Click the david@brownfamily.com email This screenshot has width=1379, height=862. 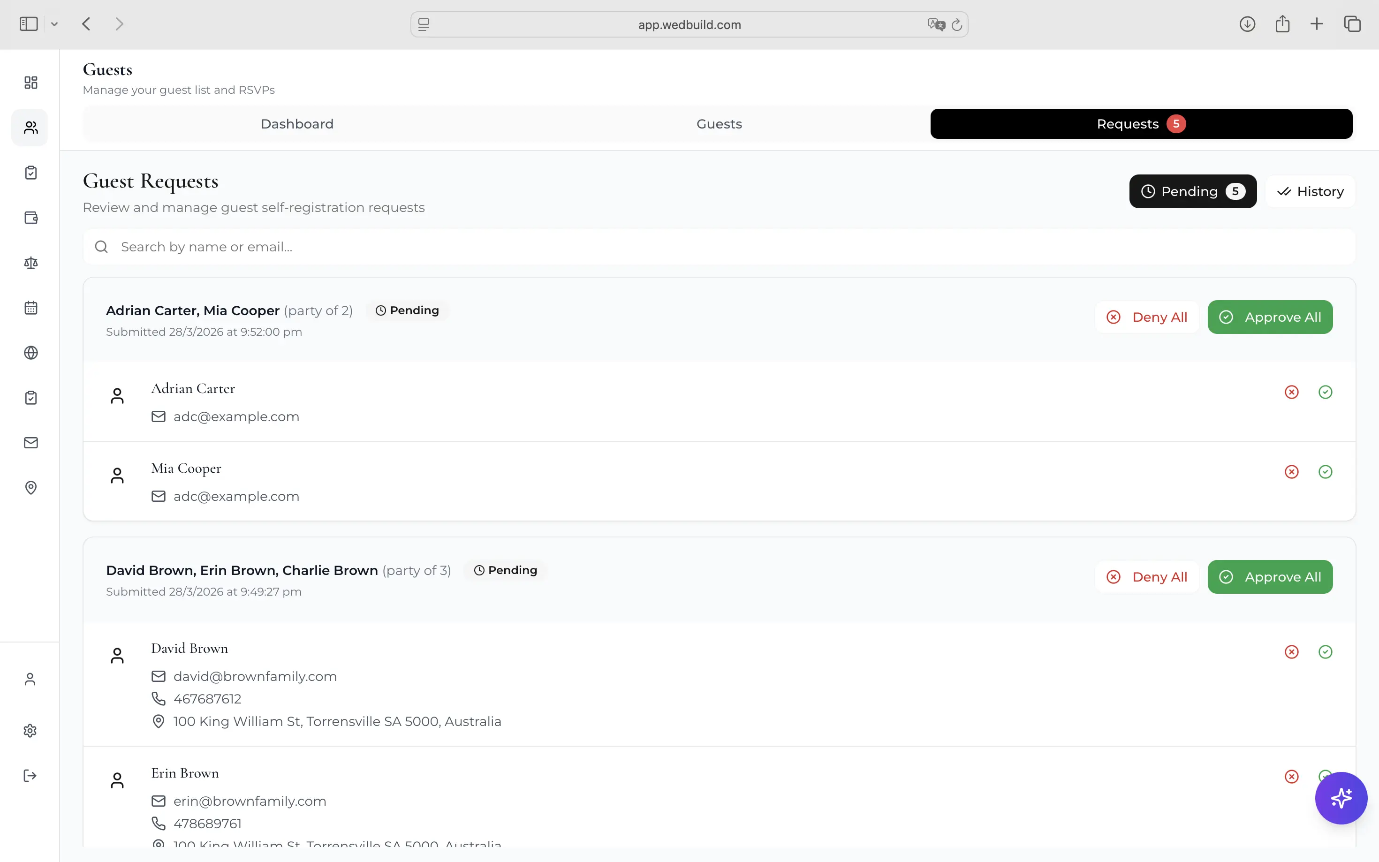(x=255, y=677)
